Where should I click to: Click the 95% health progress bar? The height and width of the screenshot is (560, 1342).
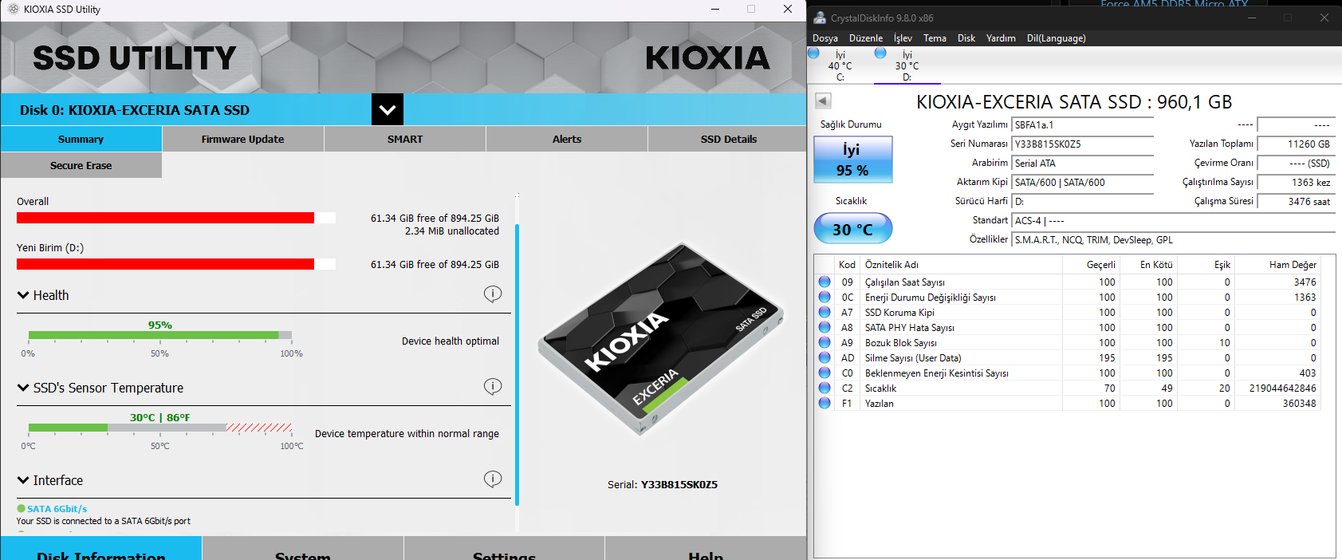[160, 335]
